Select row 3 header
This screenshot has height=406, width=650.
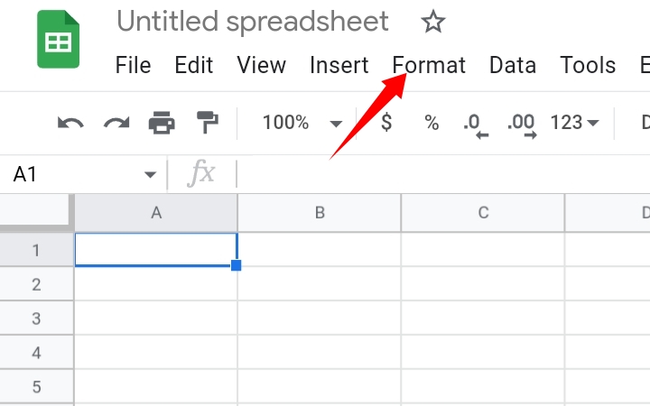point(36,318)
